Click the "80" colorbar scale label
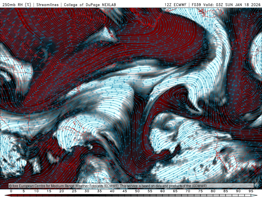Viewport: 262px width, 197px height. pyautogui.click(x=213, y=191)
